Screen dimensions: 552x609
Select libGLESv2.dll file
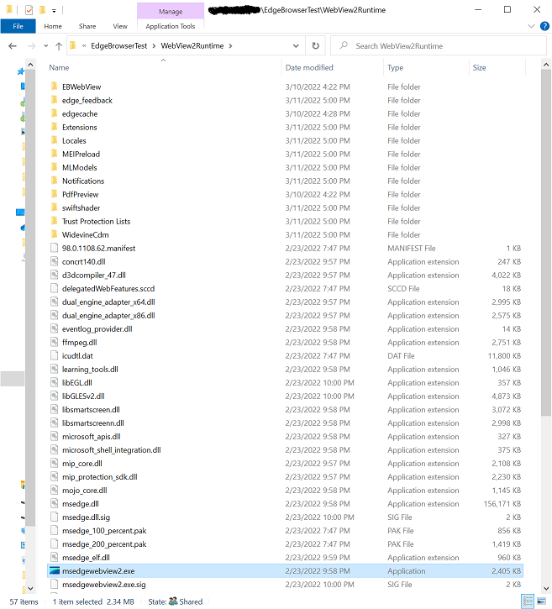[x=83, y=396]
